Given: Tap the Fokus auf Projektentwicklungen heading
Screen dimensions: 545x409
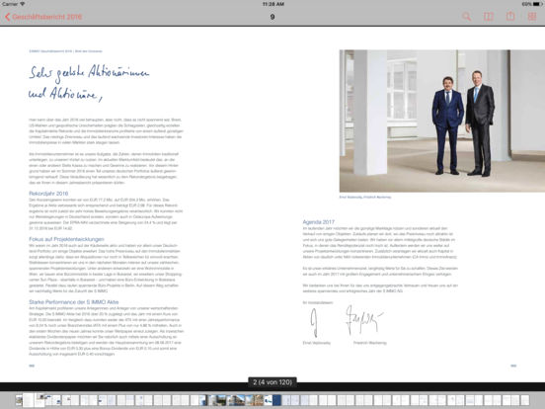Looking at the screenshot, I should click(66, 239).
